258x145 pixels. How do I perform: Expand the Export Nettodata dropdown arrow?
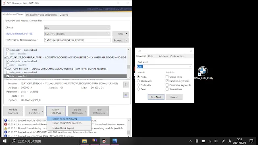[85, 111]
